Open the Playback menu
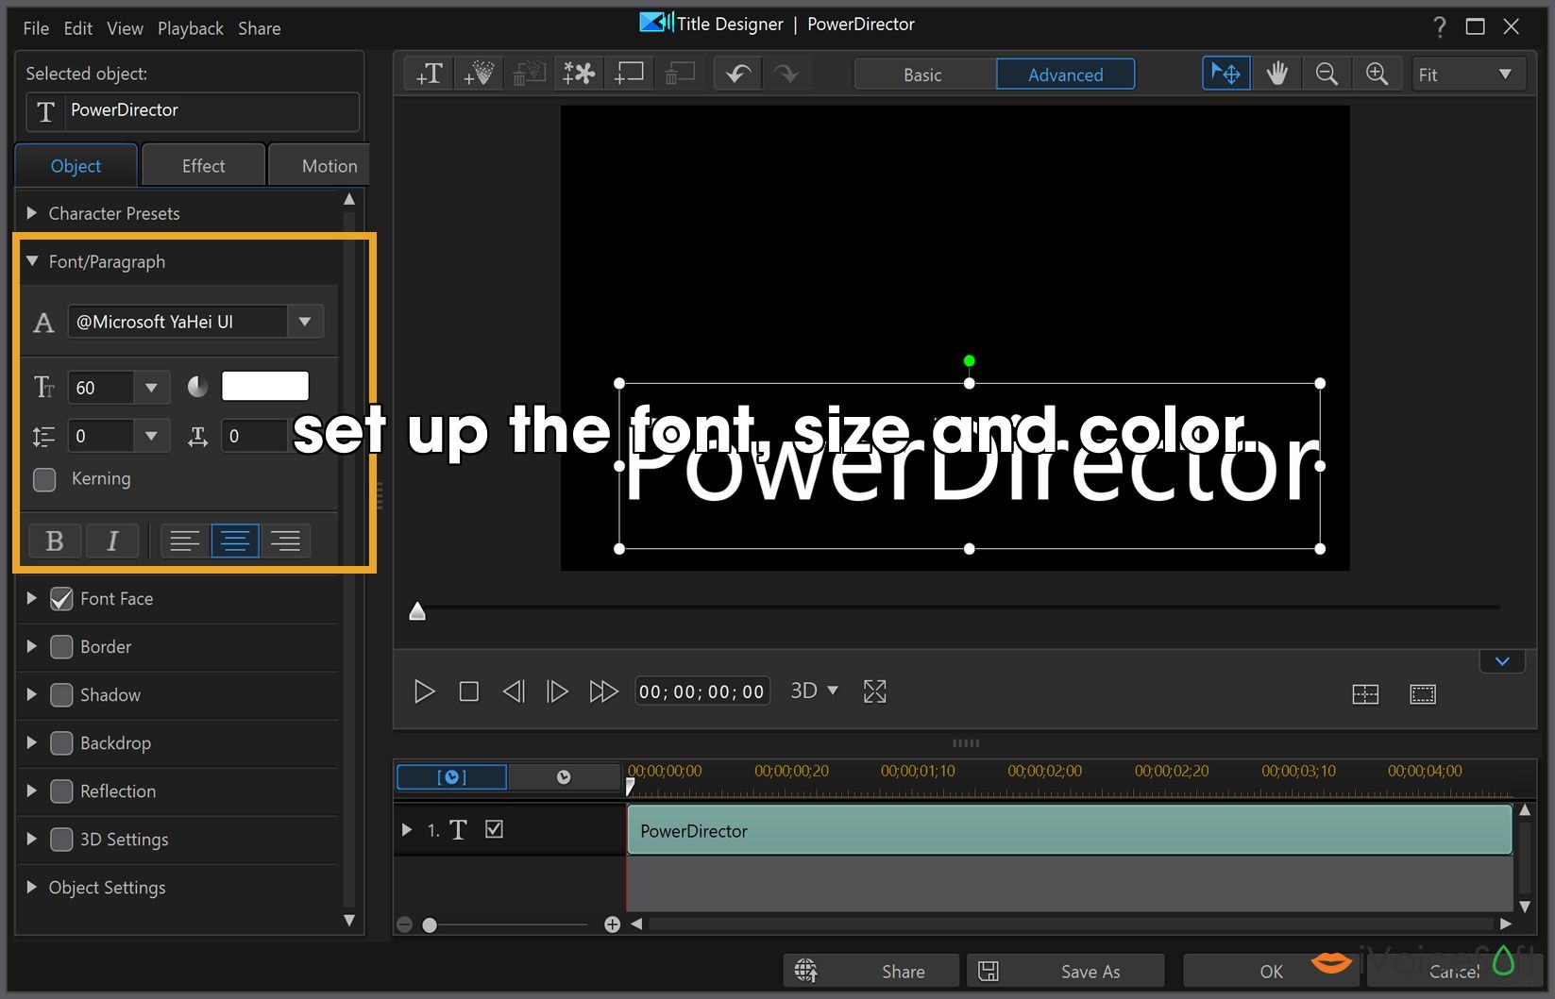This screenshot has height=999, width=1555. coord(191,28)
